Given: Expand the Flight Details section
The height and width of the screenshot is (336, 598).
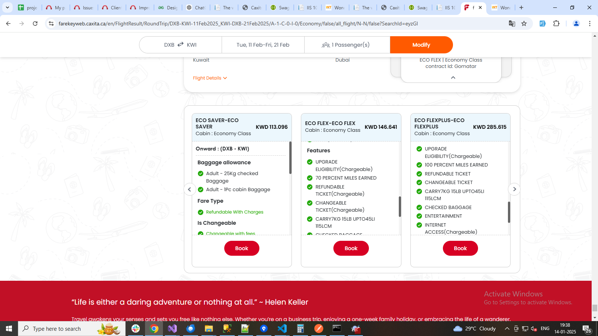Looking at the screenshot, I should pyautogui.click(x=210, y=78).
